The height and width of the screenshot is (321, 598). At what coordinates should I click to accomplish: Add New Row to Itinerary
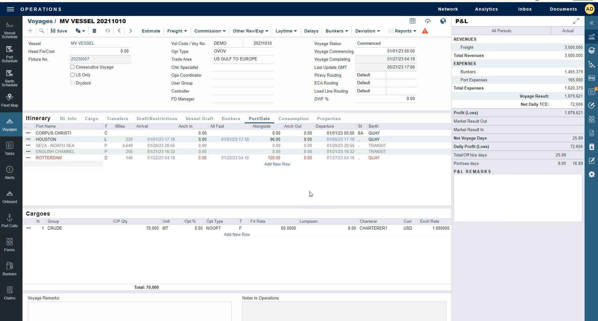[x=277, y=164]
